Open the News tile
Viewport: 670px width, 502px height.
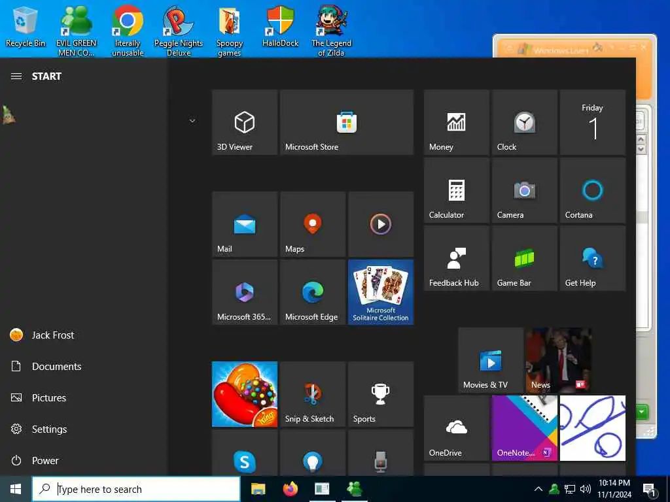pos(559,360)
